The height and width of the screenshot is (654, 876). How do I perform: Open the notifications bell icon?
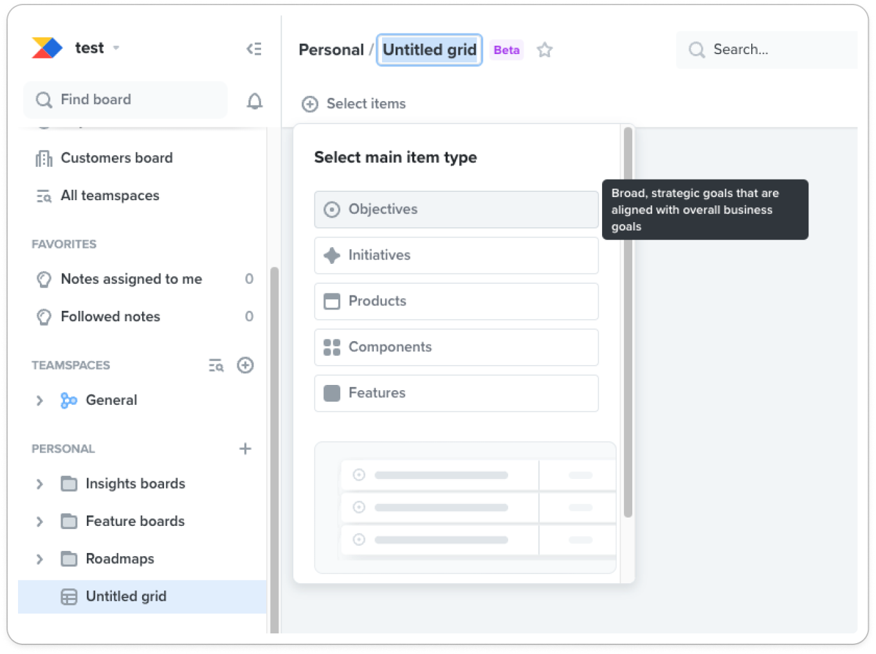[255, 100]
